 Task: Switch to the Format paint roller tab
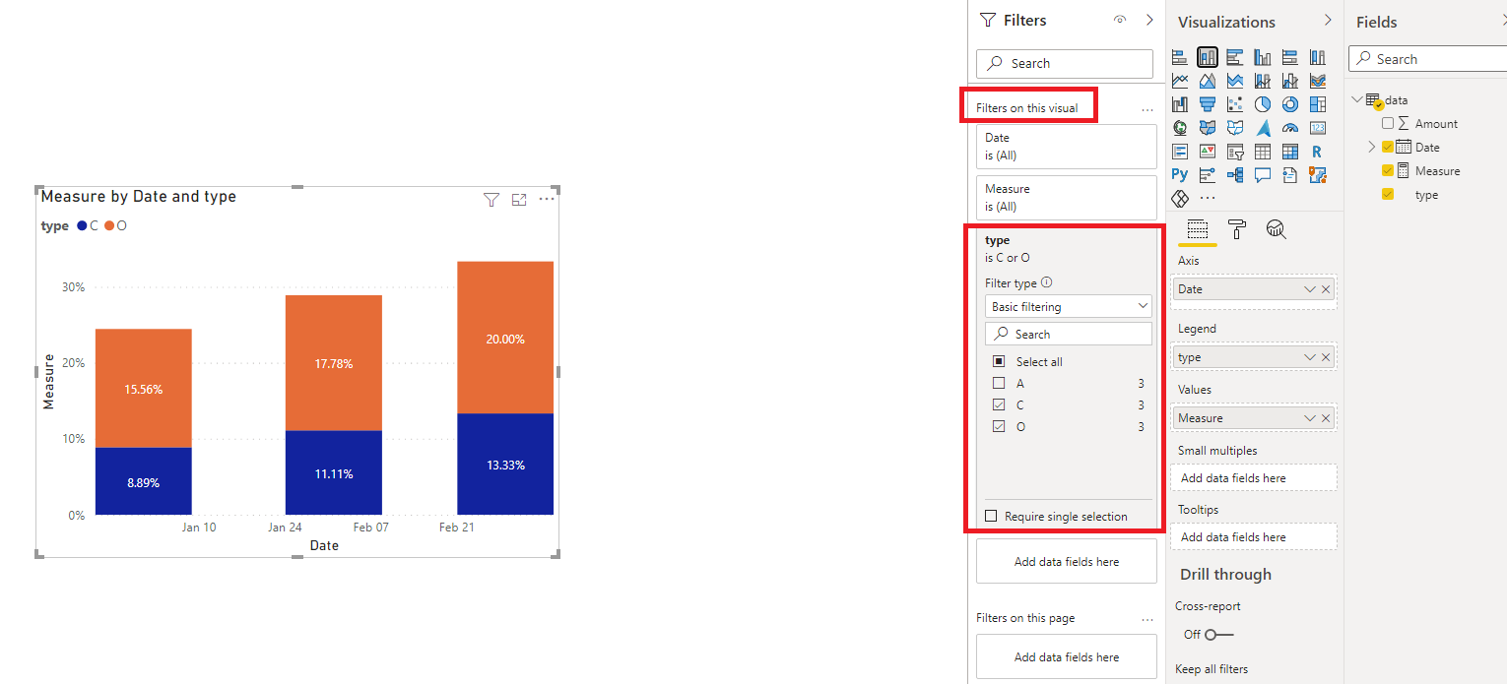pos(1237,230)
